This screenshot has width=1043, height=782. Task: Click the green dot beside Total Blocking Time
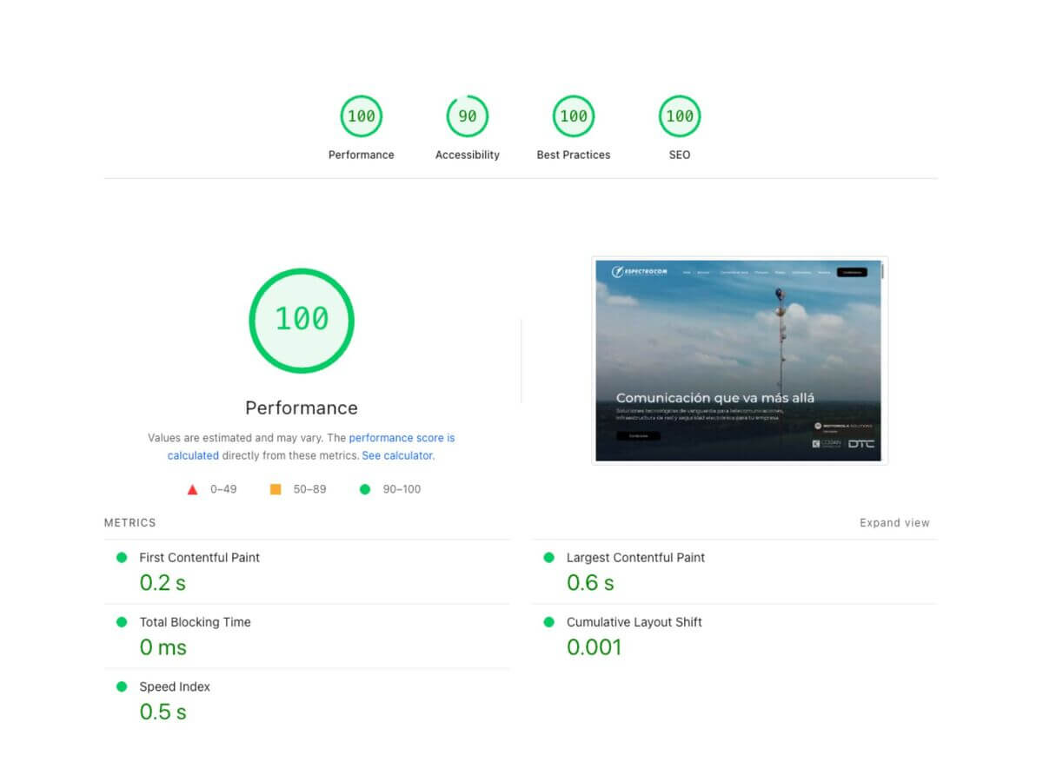point(122,622)
